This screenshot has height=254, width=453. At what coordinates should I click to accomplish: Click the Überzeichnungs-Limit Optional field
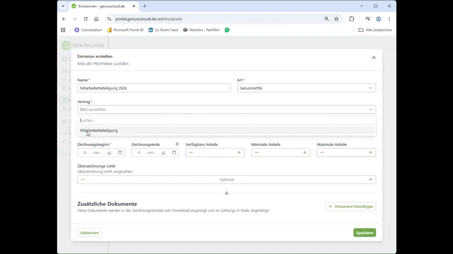point(226,180)
